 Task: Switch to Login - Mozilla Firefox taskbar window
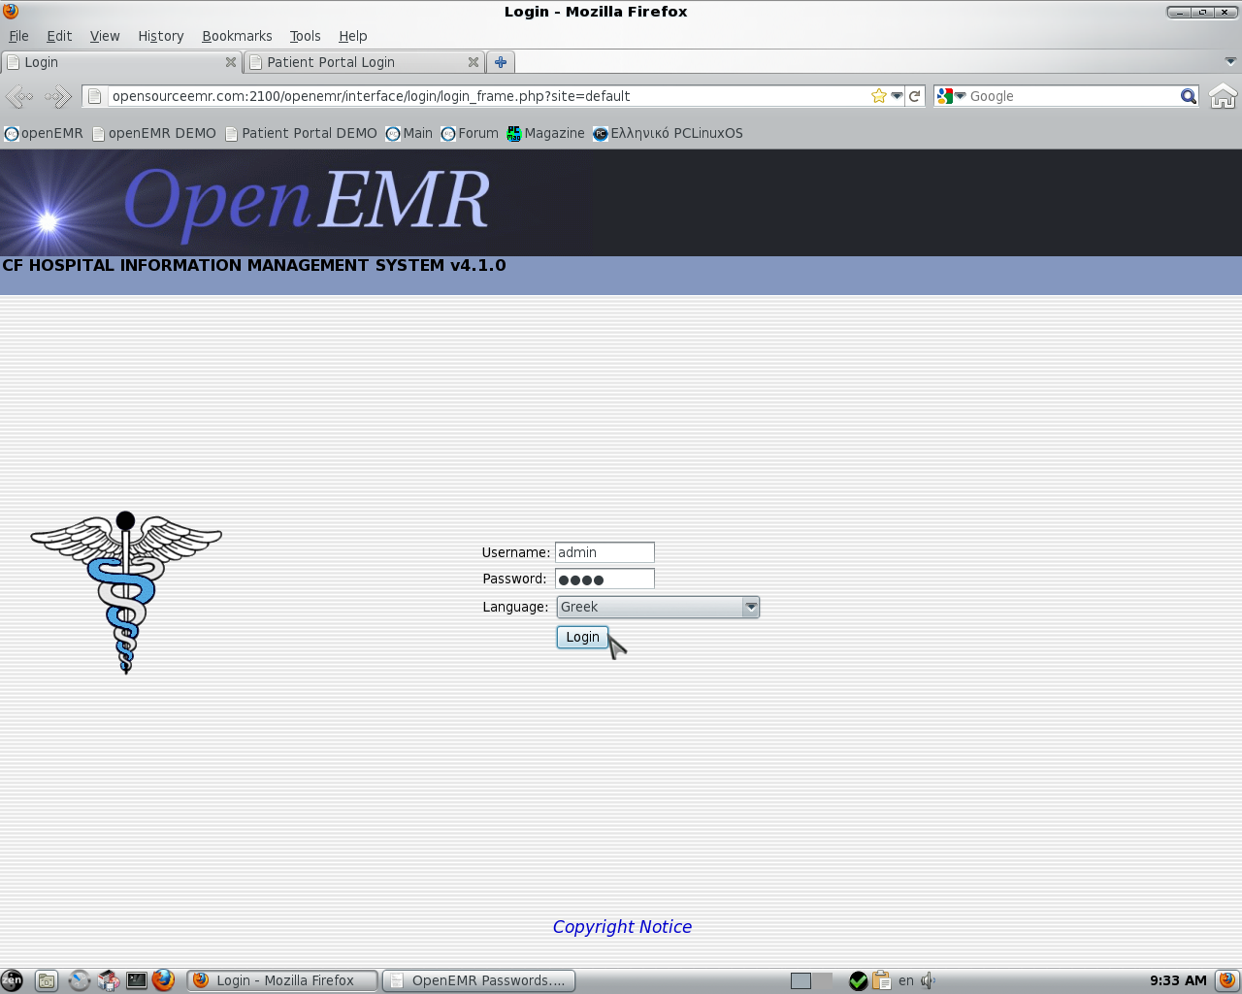pyautogui.click(x=282, y=980)
